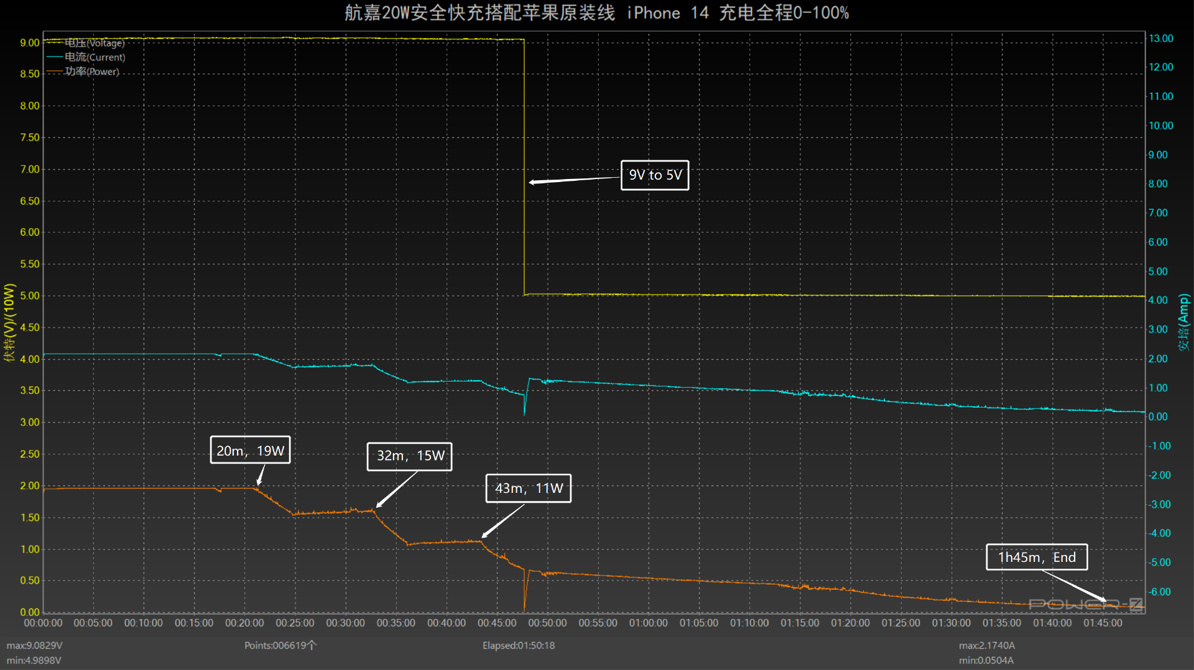The width and height of the screenshot is (1194, 670).
Task: Click the -3.00 ampere axis tick label
Action: (x=1159, y=504)
